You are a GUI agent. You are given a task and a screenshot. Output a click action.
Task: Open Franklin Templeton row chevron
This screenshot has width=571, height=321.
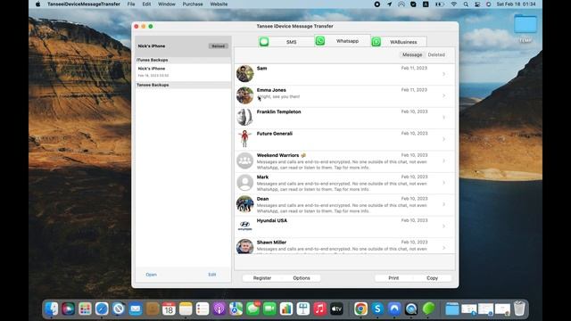pos(444,118)
